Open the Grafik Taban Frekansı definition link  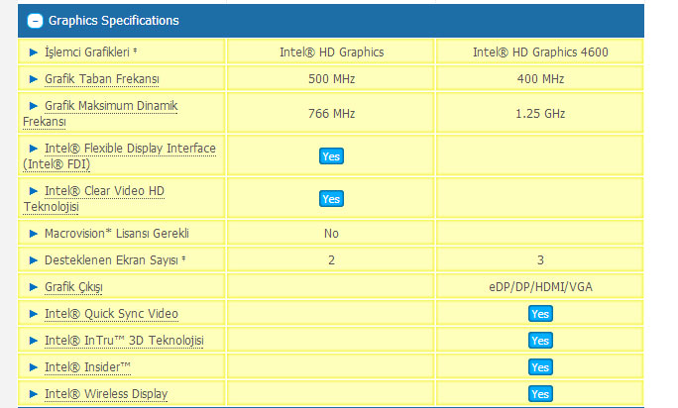tap(102, 79)
